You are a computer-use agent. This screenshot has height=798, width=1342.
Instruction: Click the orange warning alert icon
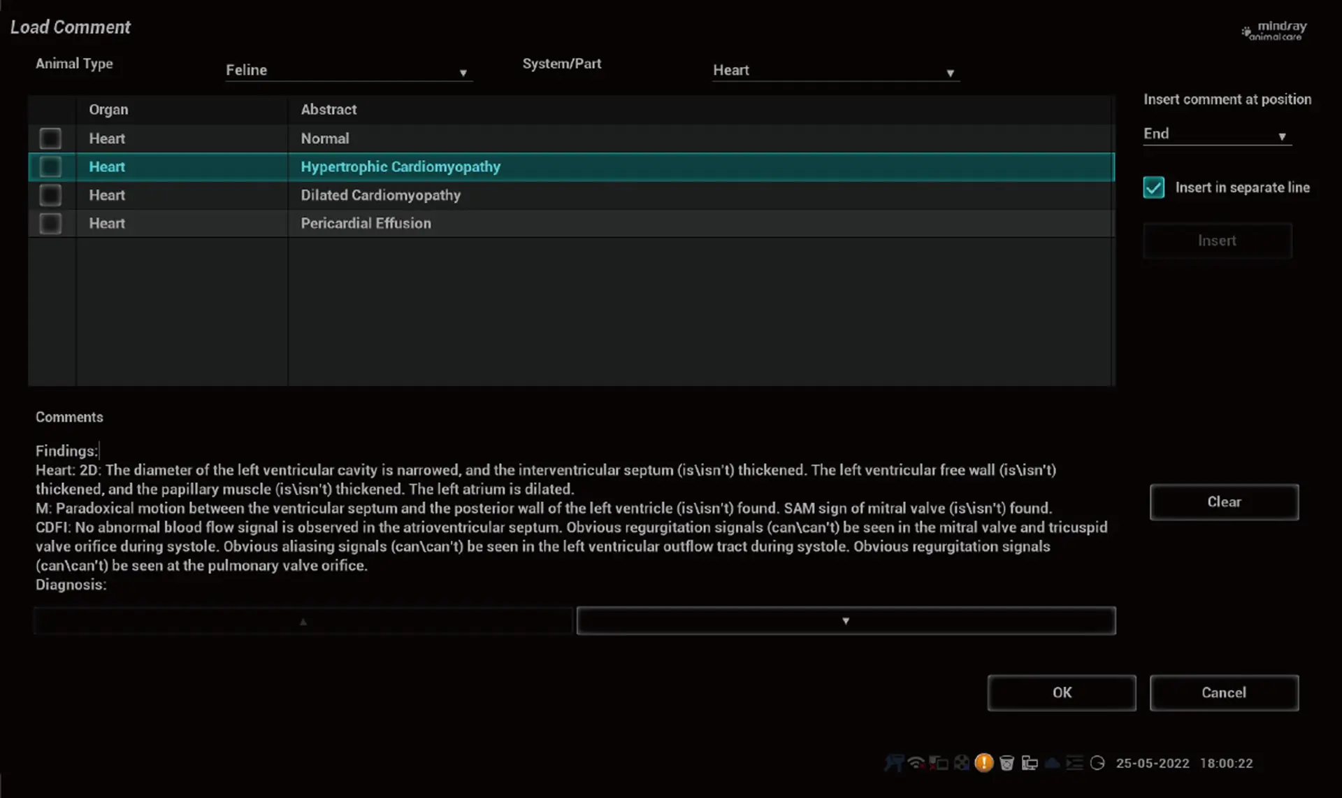pos(983,762)
